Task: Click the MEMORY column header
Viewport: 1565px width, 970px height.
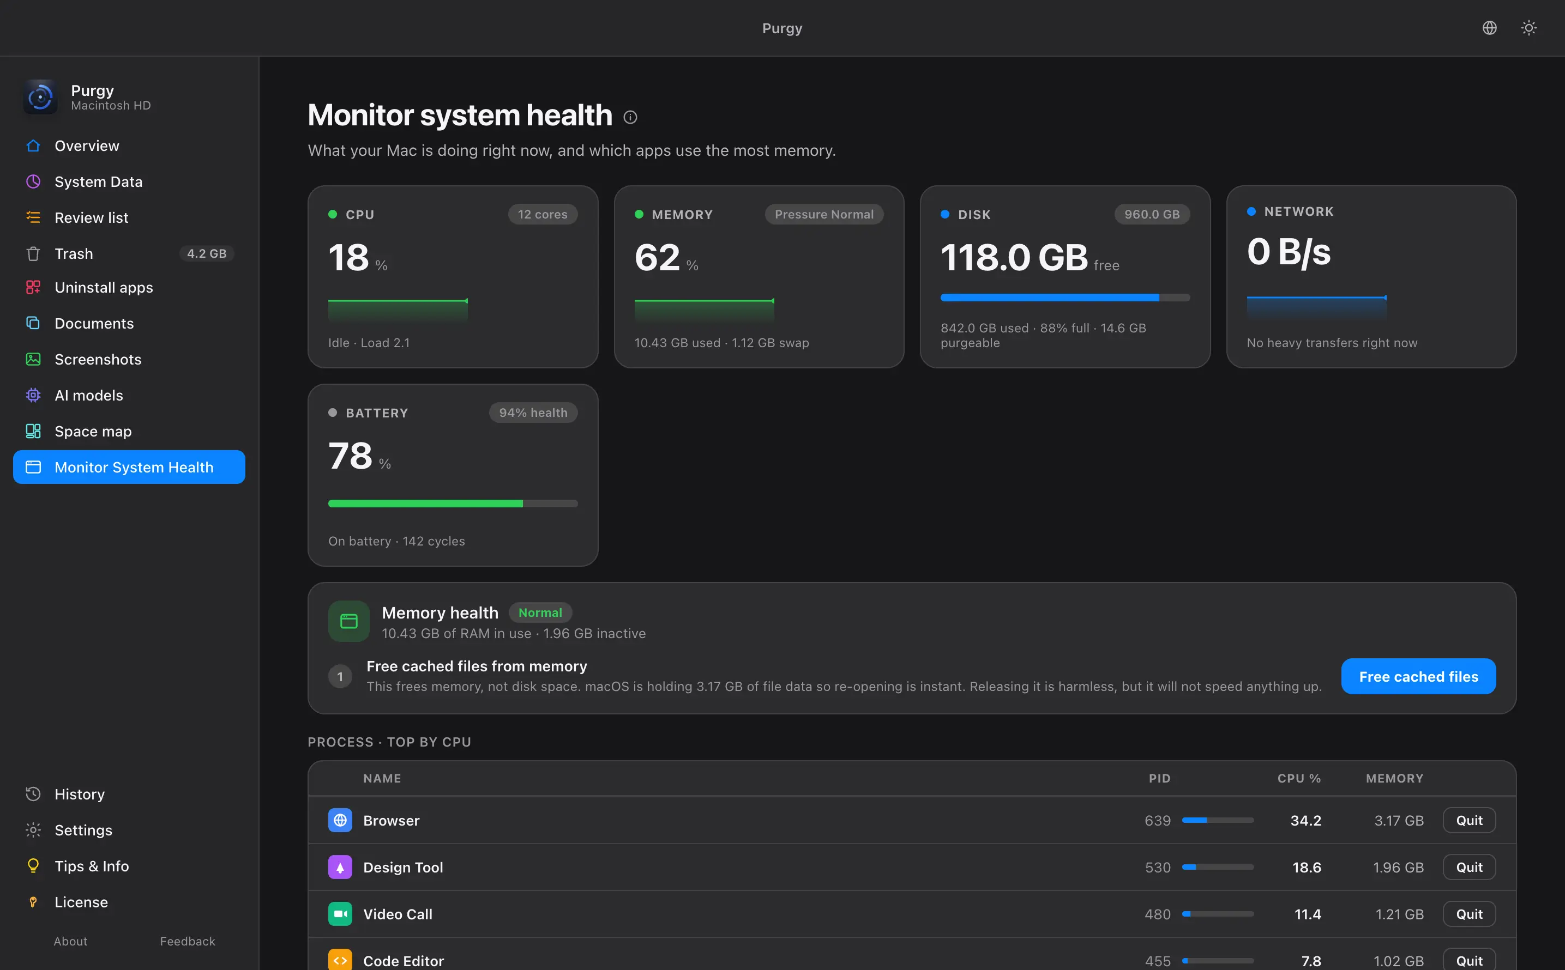Action: click(1394, 778)
